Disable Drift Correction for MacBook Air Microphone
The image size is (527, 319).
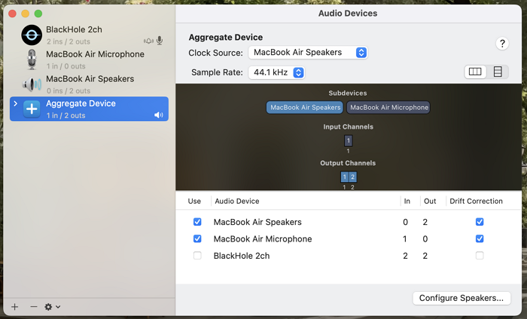[x=480, y=238]
